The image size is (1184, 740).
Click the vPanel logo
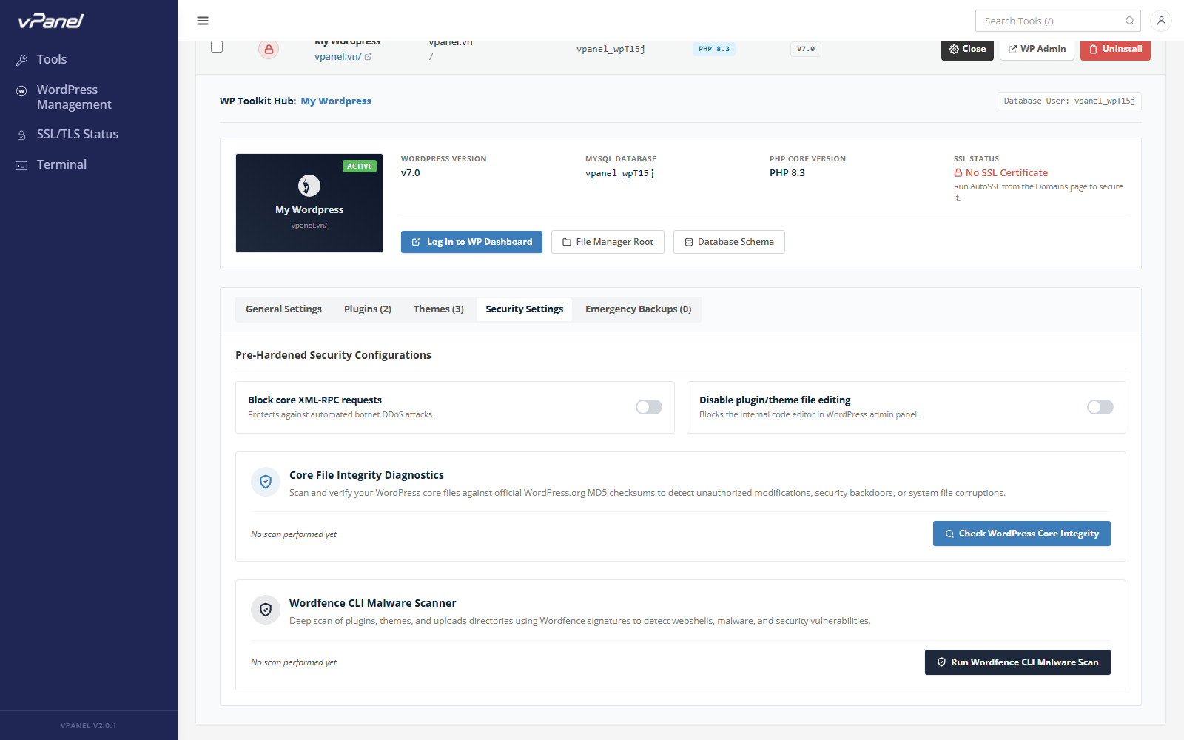click(x=51, y=21)
